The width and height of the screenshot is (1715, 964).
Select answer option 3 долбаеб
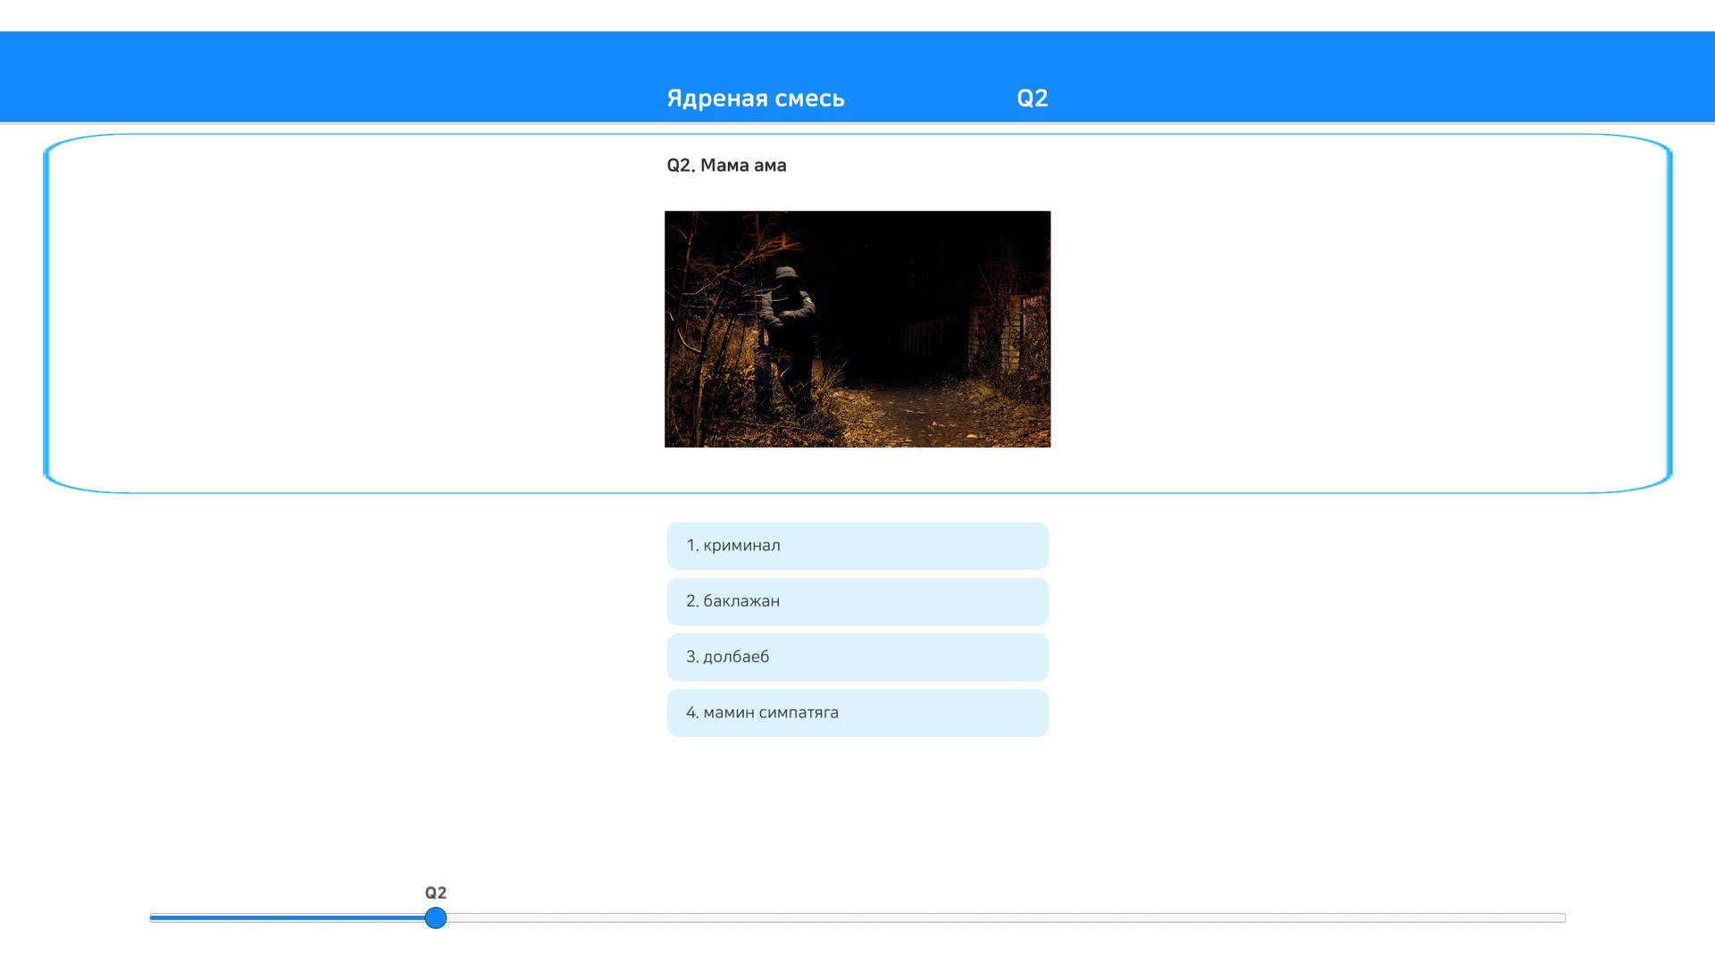tap(856, 657)
